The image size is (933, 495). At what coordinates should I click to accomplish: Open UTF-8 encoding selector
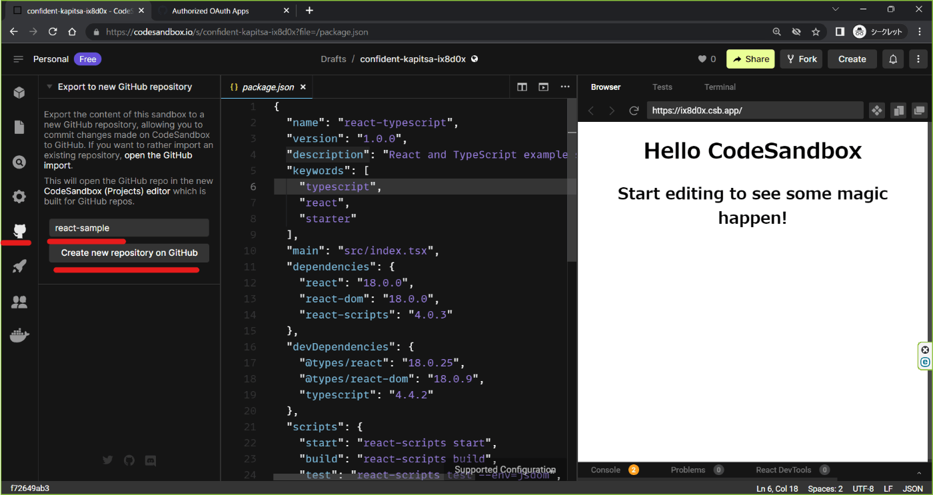click(x=863, y=489)
